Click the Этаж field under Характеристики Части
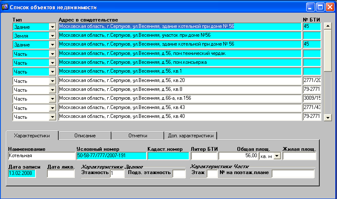 click(x=212, y=173)
